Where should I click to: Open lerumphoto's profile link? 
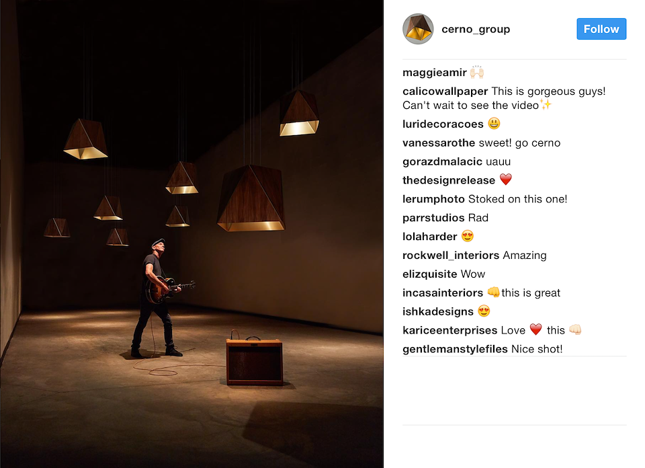(433, 199)
